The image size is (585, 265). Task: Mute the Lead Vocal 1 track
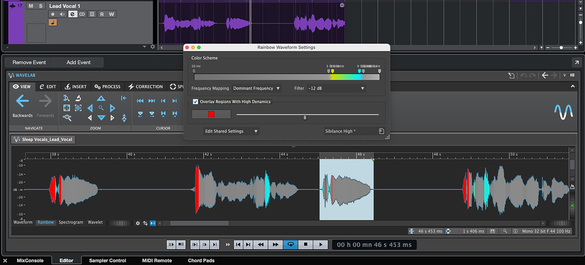(30, 6)
